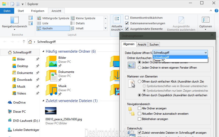
Task: Open the Freigeben ribbon tab
Action: 38,11
